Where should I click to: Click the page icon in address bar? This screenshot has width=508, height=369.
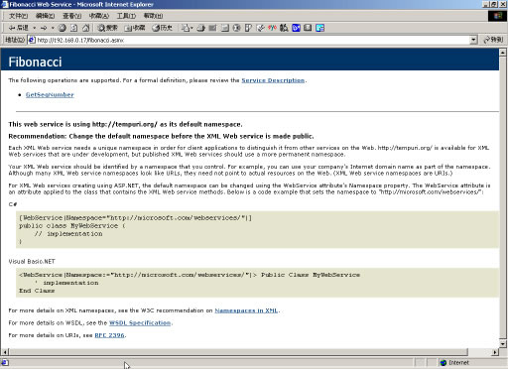tap(32, 40)
